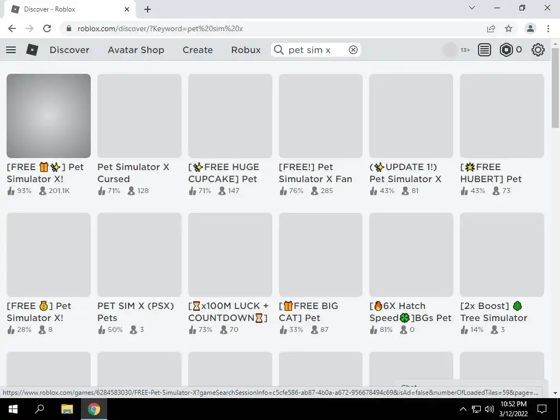
Task: Open '[2x Boost] Tree Simulator' link
Action: click(x=494, y=312)
